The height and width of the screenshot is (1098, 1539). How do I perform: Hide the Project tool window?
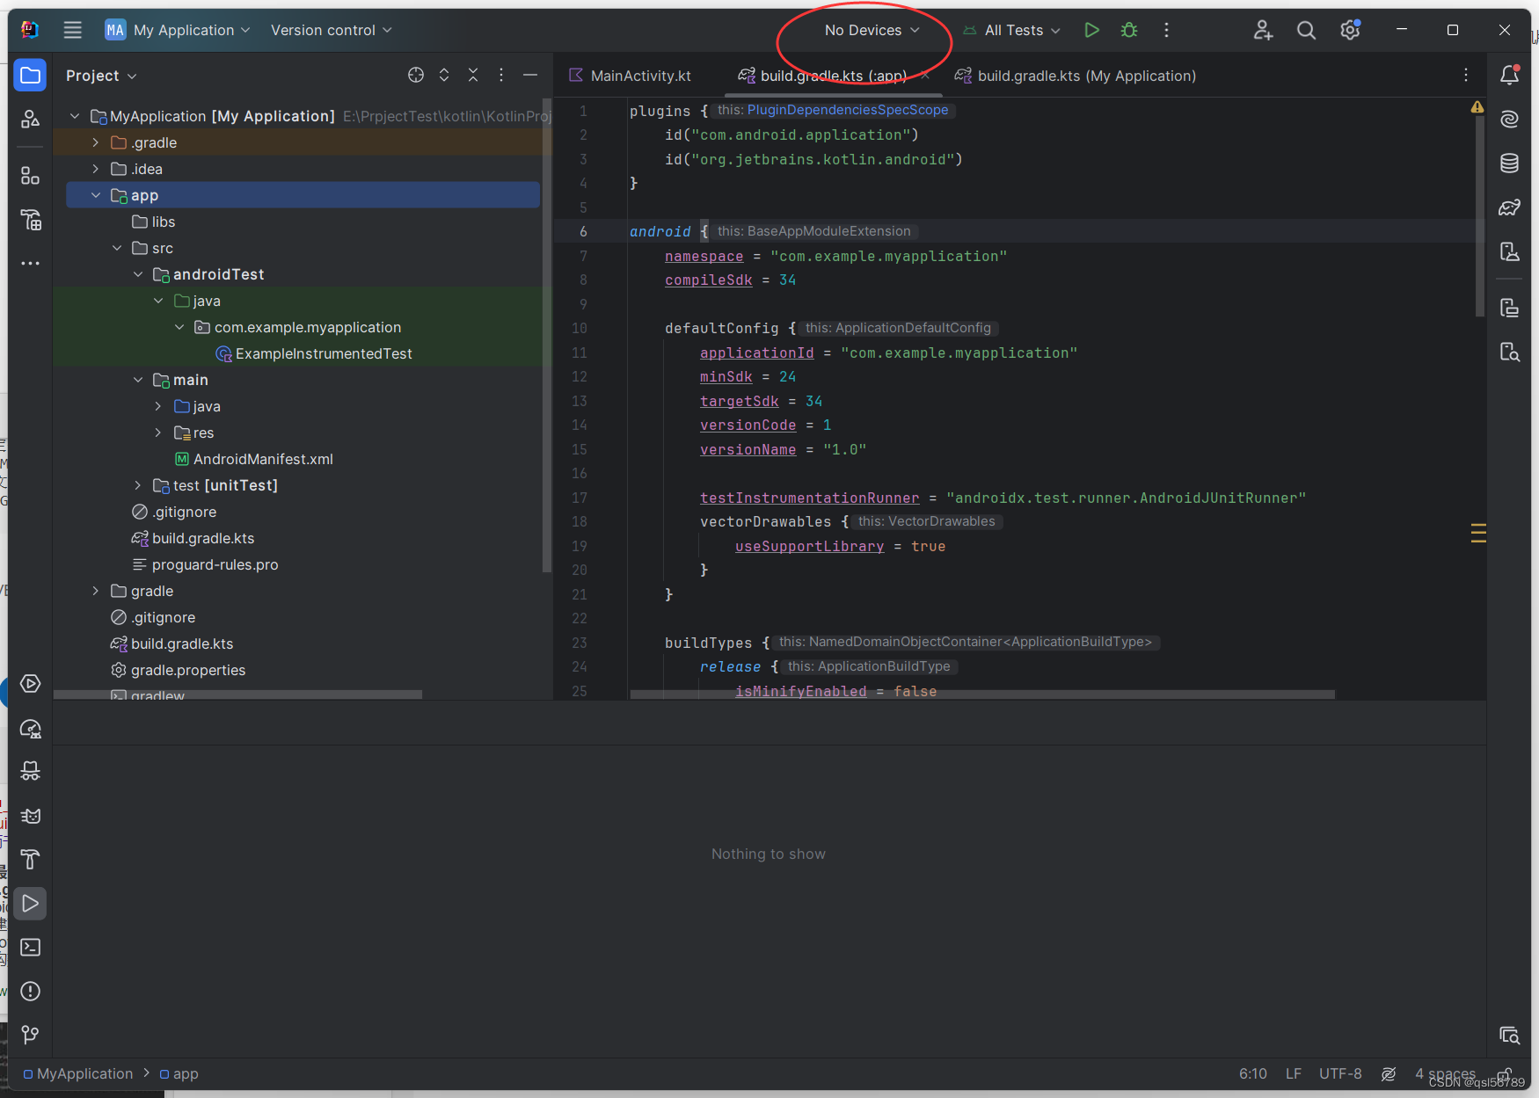pos(529,75)
